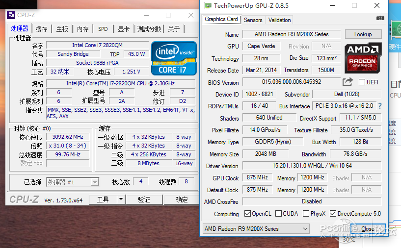Click the bus interface question mark icon
401x248 pixels.
380,106
